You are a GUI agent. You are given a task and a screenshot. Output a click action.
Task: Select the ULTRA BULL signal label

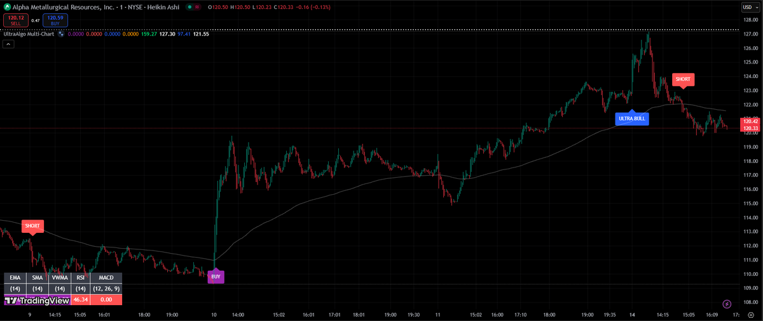point(632,119)
